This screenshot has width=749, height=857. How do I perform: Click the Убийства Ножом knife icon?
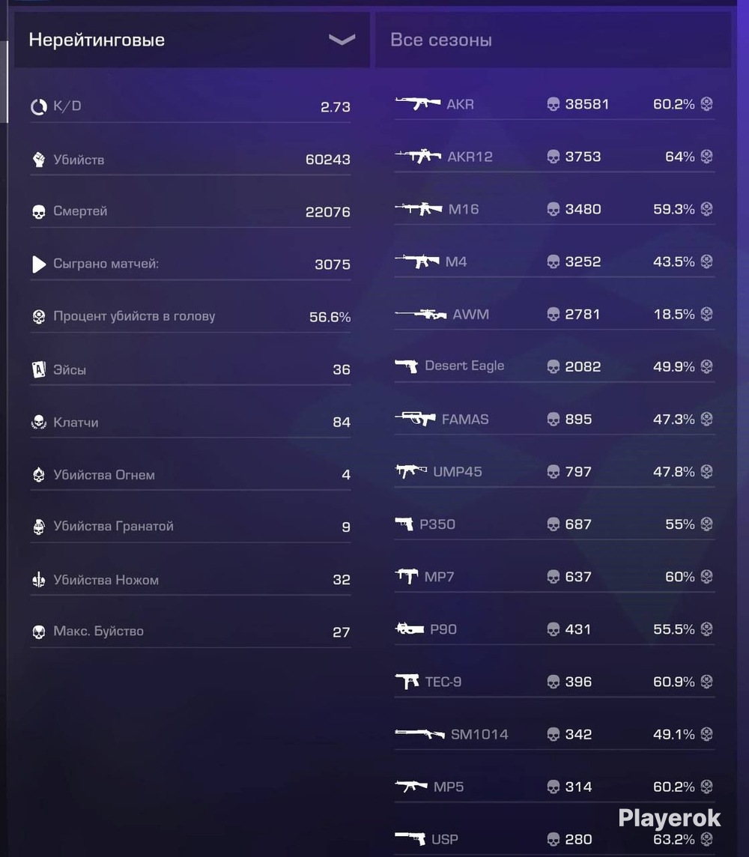click(x=39, y=579)
